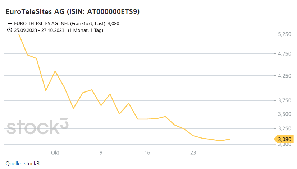This screenshot has width=297, height=169.
Task: Click the date range 25.09.2023 - 27.10.2023
Action: pyautogui.click(x=39, y=30)
